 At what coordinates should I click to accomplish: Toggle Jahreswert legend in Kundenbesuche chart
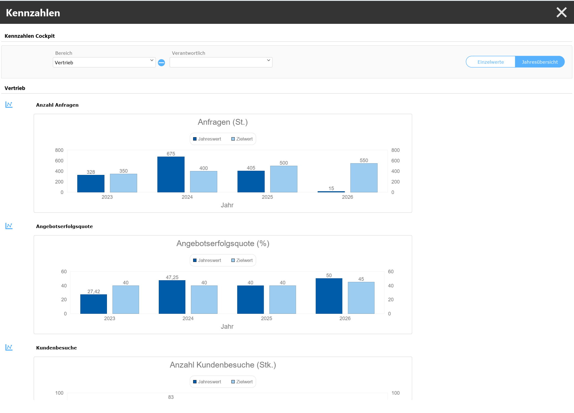tap(207, 382)
